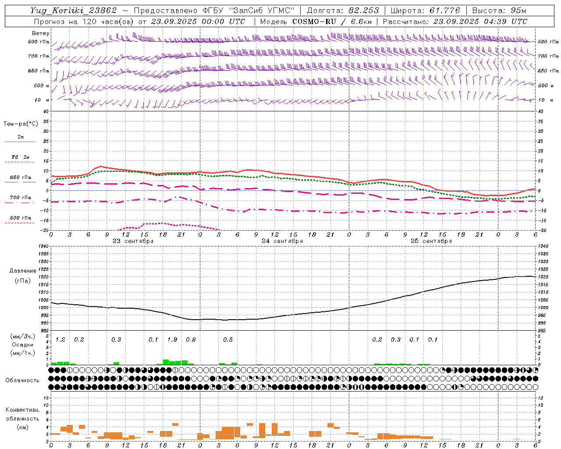Click the Рассчитано: 23.09.2025 04:39 UTC text

[455, 21]
